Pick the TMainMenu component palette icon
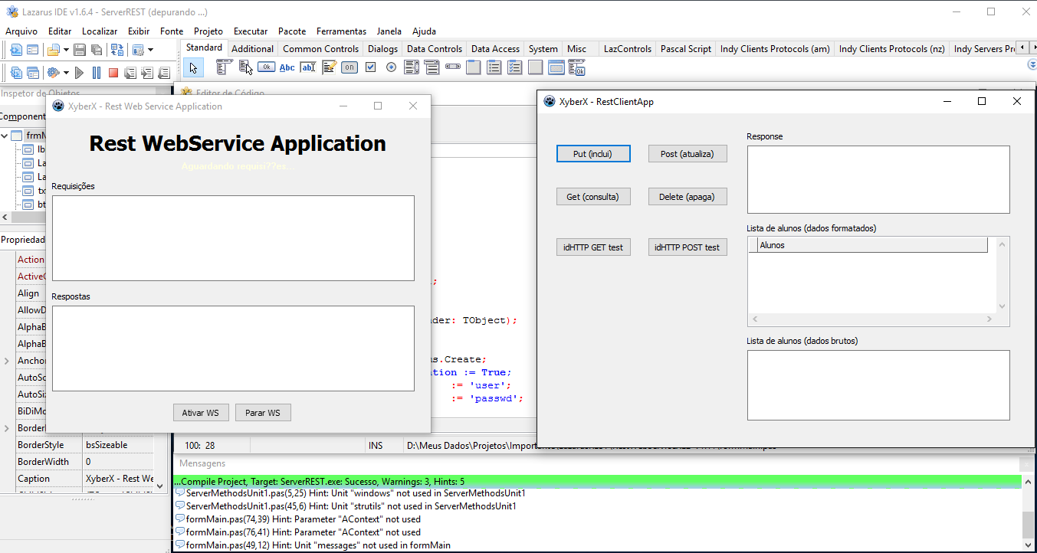 (224, 67)
